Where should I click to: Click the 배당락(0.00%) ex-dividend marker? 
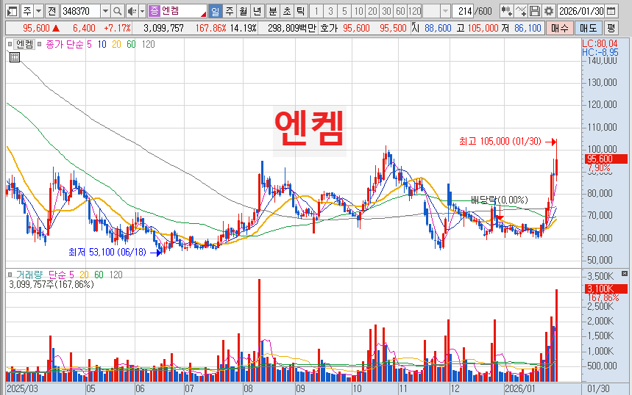click(500, 200)
